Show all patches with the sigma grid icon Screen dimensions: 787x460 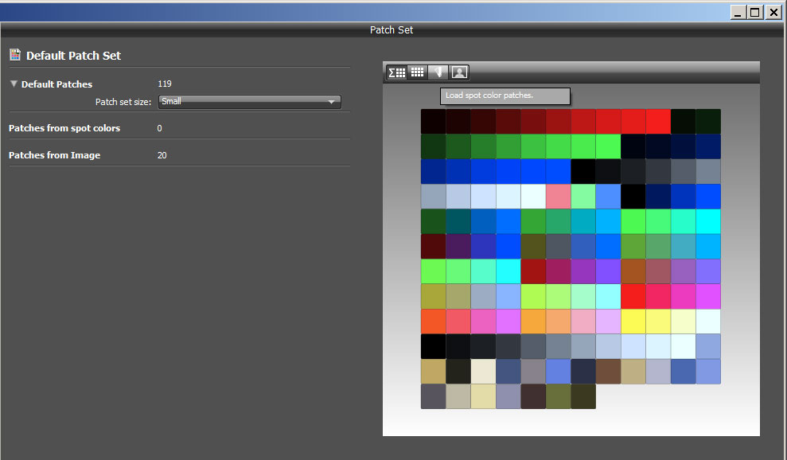(x=396, y=72)
